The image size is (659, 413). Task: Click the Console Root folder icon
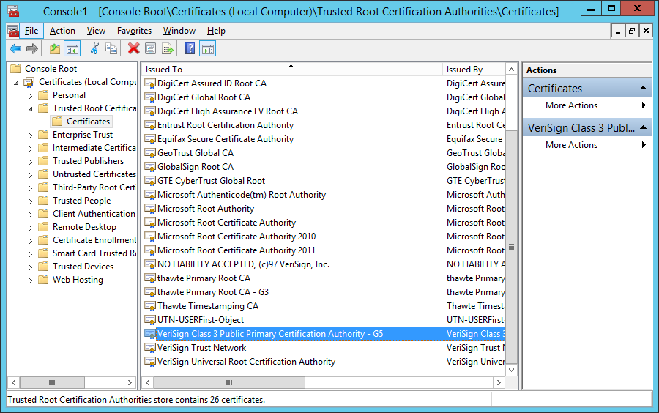tap(15, 69)
